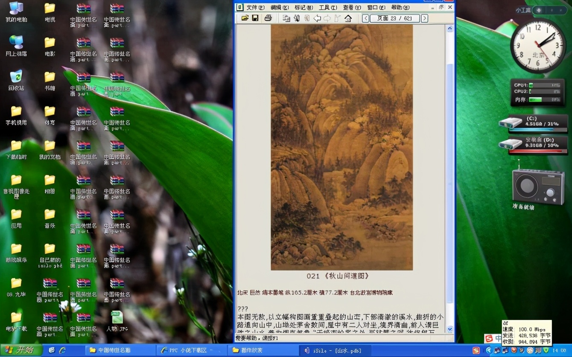Click the Home icon in iSilo toolbar

(x=348, y=18)
